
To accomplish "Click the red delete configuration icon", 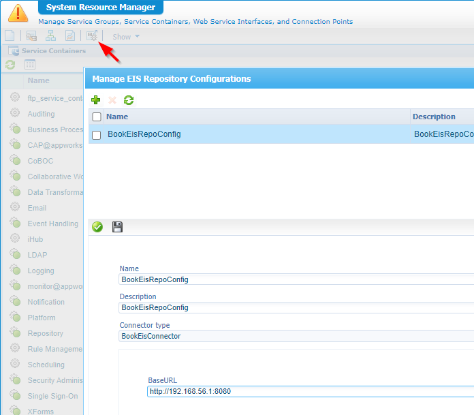I will (x=112, y=100).
